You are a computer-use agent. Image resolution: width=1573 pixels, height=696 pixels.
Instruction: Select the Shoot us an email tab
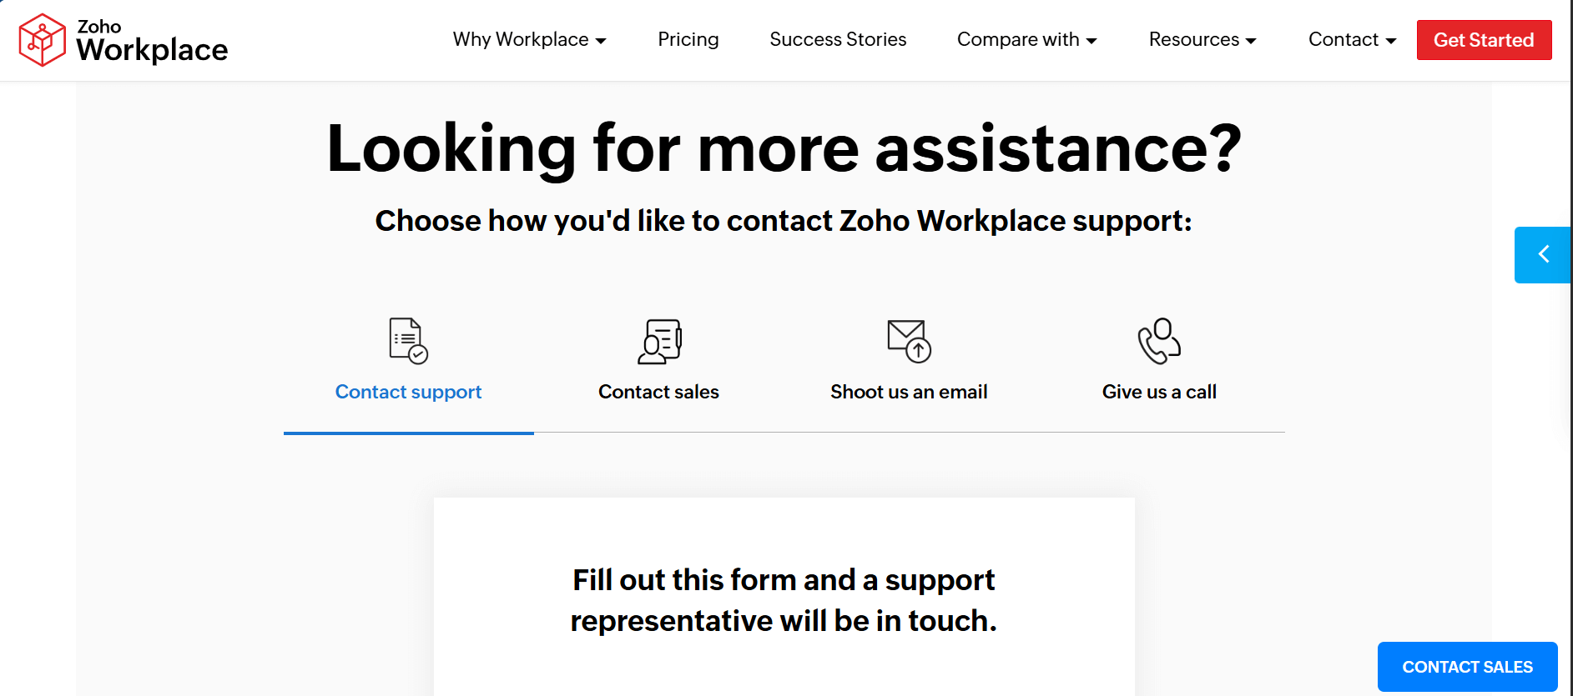pyautogui.click(x=909, y=392)
